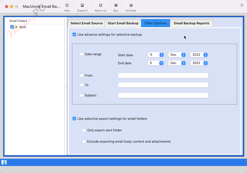
Task: Click the To text field
Action: coord(163,85)
